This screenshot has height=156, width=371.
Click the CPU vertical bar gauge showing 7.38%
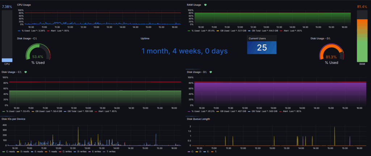[x=7, y=36]
